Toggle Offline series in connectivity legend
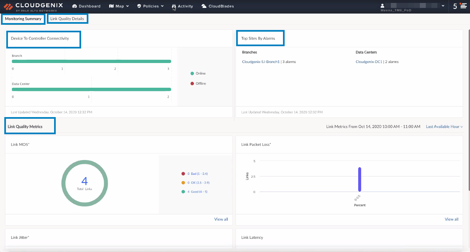The width and height of the screenshot is (470, 252). click(192, 84)
